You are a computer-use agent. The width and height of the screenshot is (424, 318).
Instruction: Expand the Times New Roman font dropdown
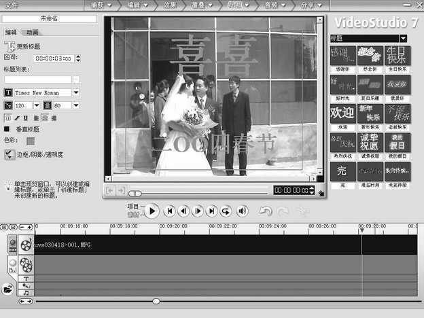tap(75, 92)
